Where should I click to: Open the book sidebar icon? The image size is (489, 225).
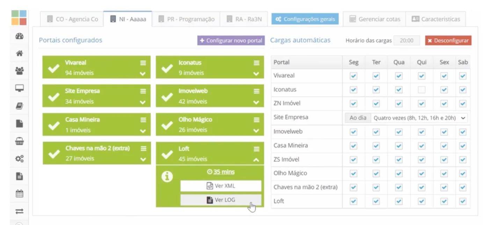[x=20, y=106]
